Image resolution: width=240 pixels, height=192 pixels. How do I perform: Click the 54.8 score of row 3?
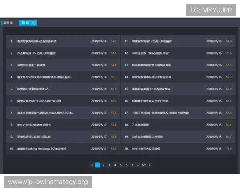[114, 65]
